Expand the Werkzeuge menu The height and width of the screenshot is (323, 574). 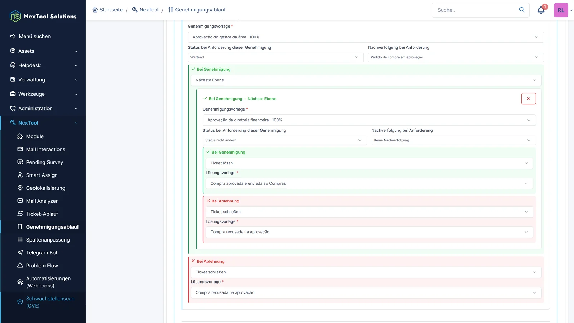pos(43,94)
